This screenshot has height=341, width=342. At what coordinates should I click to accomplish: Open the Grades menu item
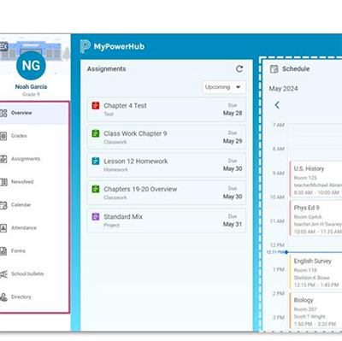pyautogui.click(x=33, y=136)
